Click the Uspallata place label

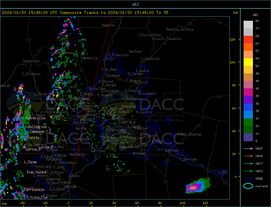[x=31, y=61]
